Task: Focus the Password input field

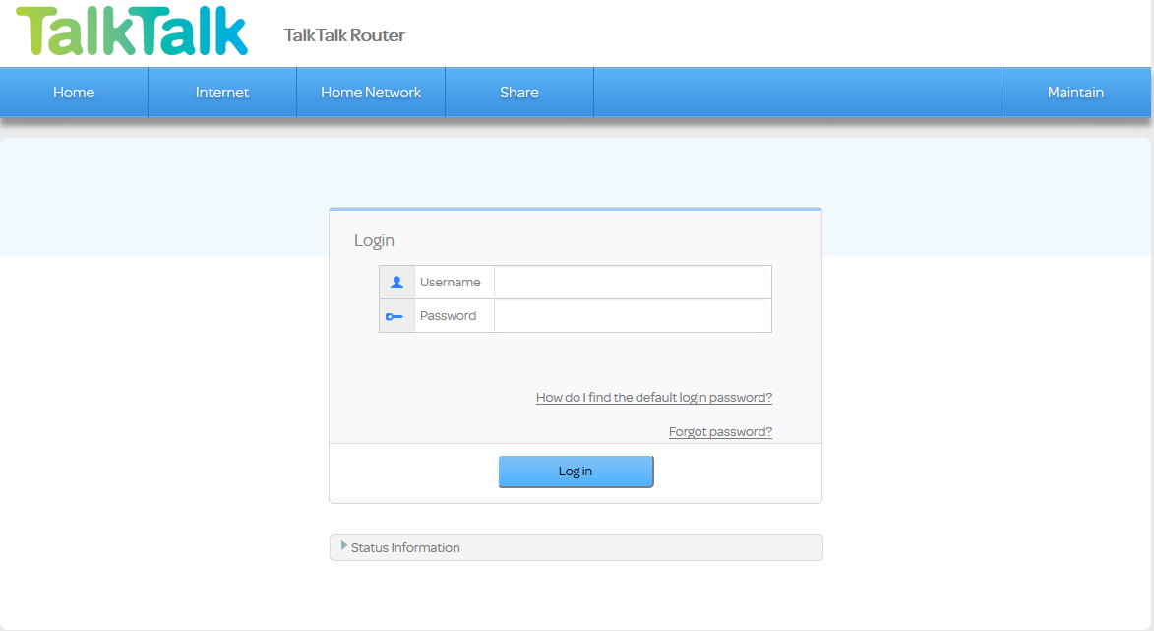Action: pos(633,316)
